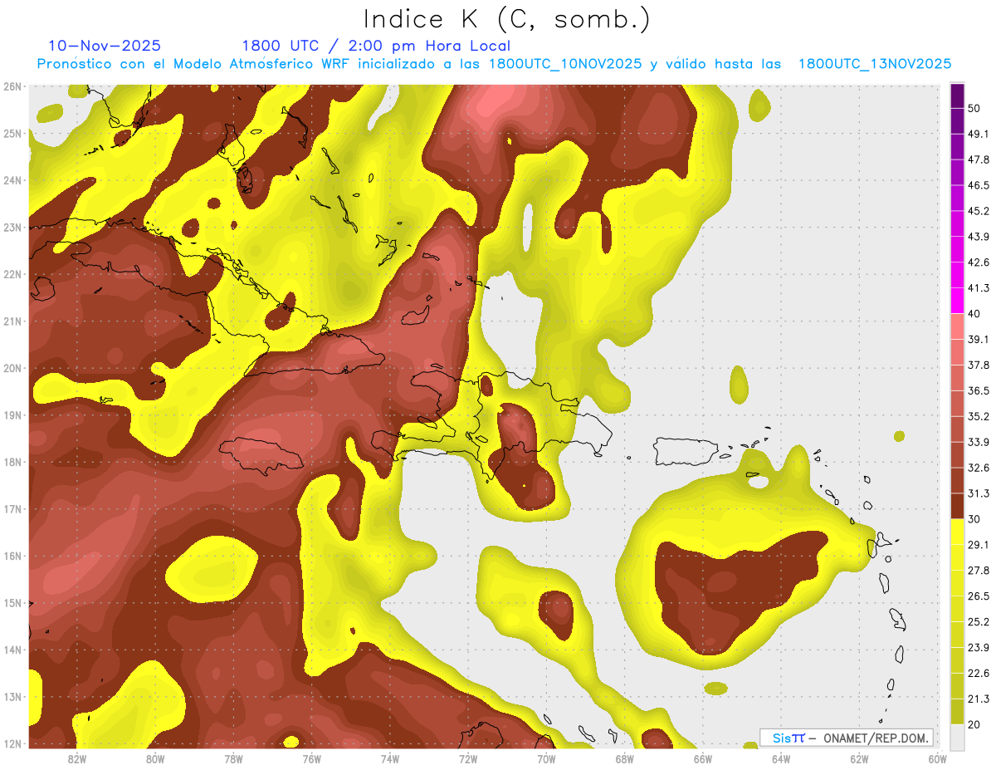This screenshot has height=770, width=996.
Task: Click the colorbar value "26.5"
Action: 979,596
